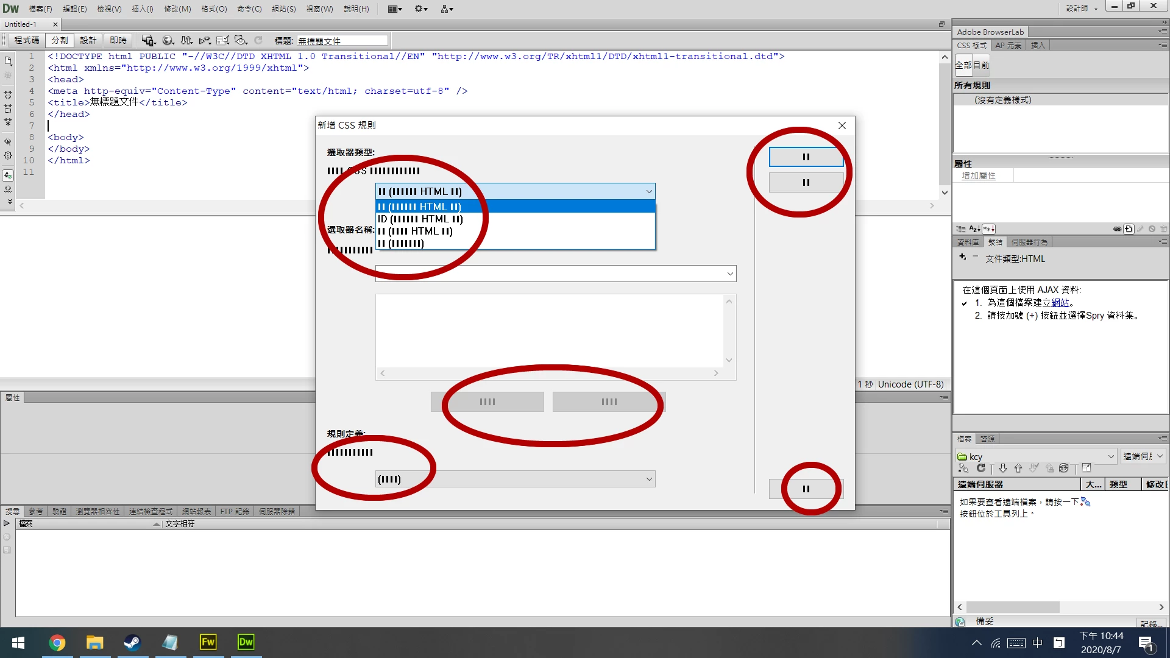Screen dimensions: 1170x658
Task: Toggle Current mode in CSS Styles panel
Action: point(981,65)
